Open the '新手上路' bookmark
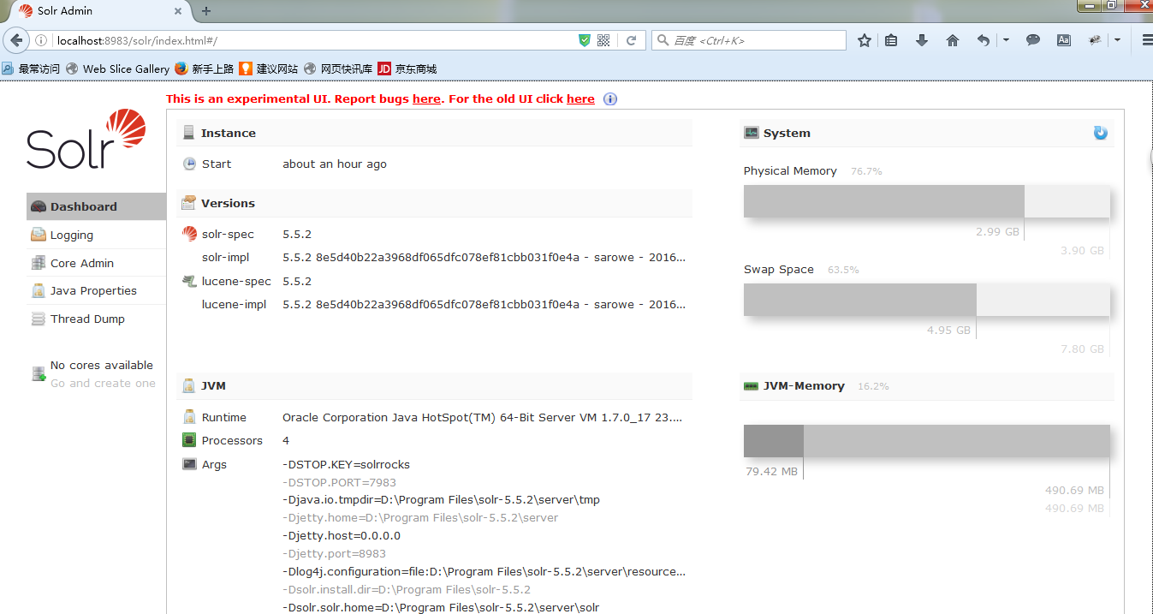The image size is (1153, 614). point(204,69)
